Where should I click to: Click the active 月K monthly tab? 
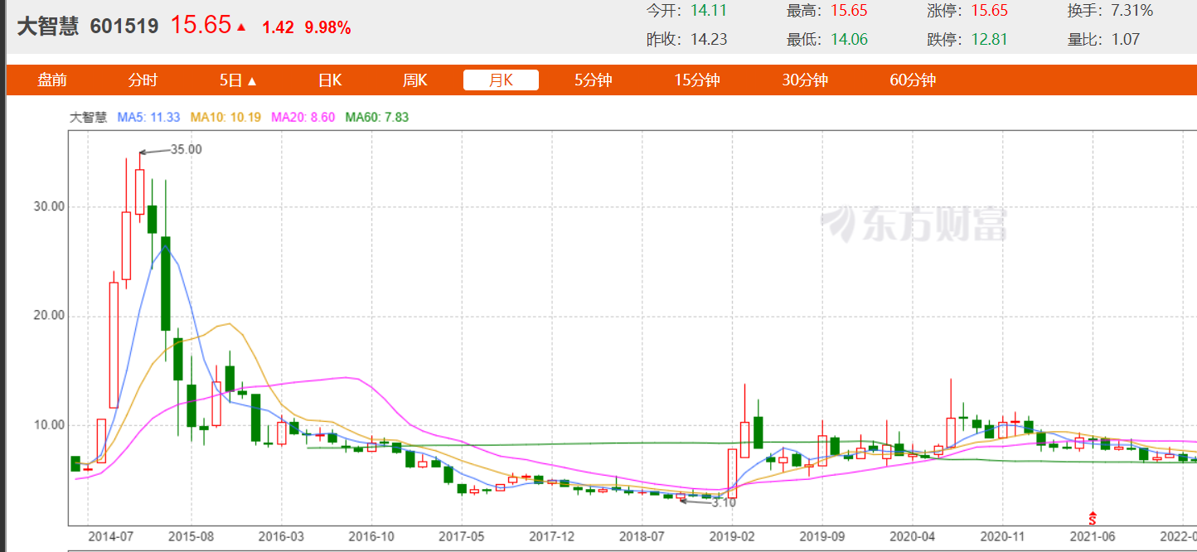(501, 80)
